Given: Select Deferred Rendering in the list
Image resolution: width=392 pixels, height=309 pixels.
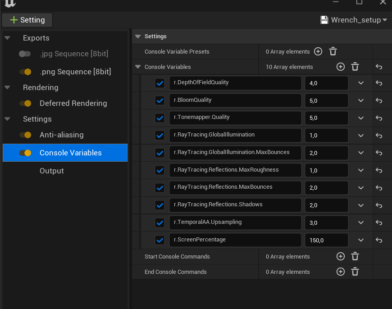Looking at the screenshot, I should 73,103.
